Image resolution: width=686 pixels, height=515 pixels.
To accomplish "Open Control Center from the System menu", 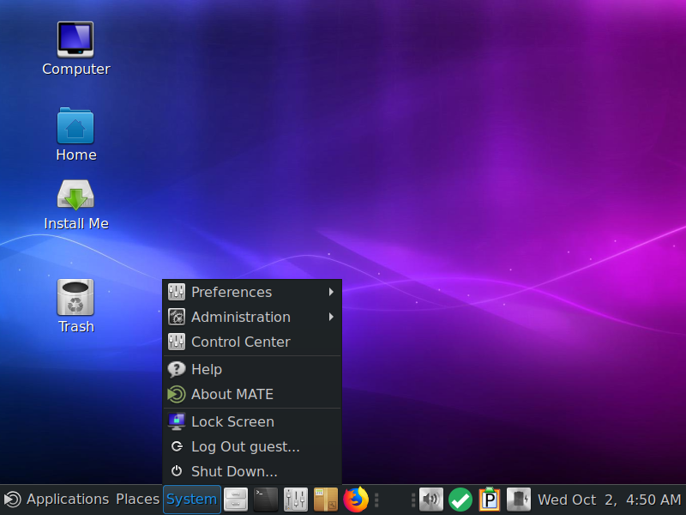I will (x=251, y=342).
